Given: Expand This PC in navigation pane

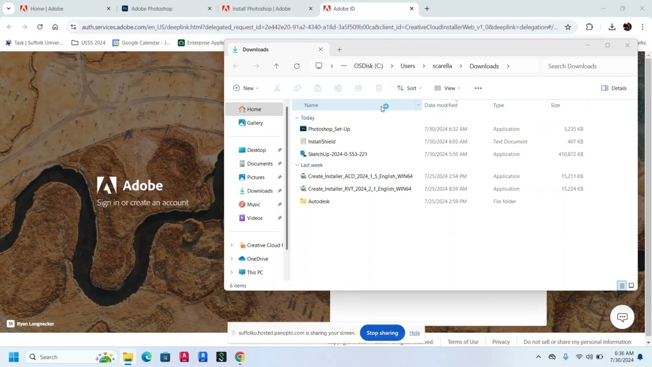Looking at the screenshot, I should (232, 272).
